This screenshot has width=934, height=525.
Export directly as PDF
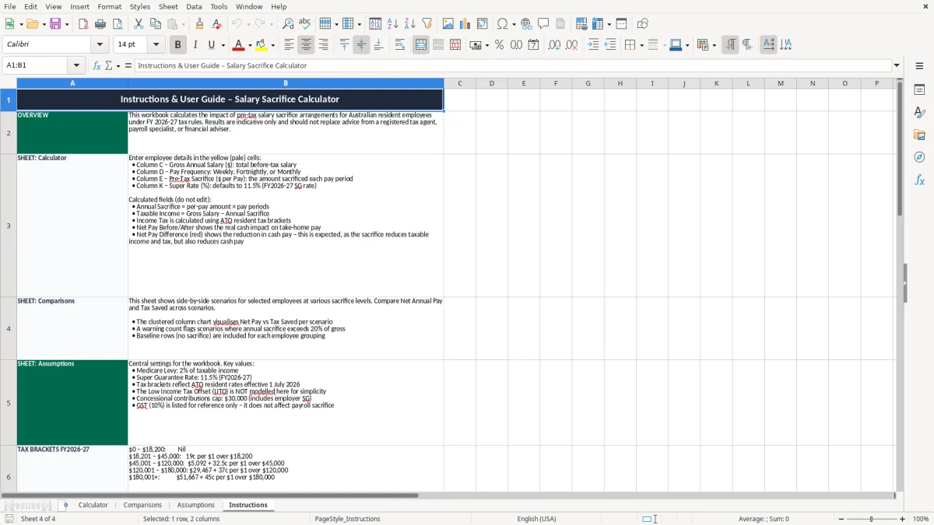tap(83, 24)
